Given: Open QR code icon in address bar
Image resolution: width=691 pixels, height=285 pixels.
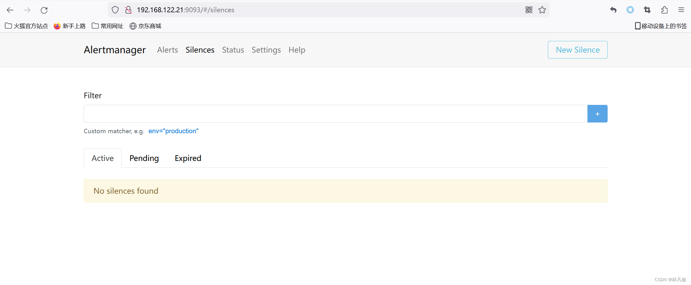Looking at the screenshot, I should click(x=529, y=10).
